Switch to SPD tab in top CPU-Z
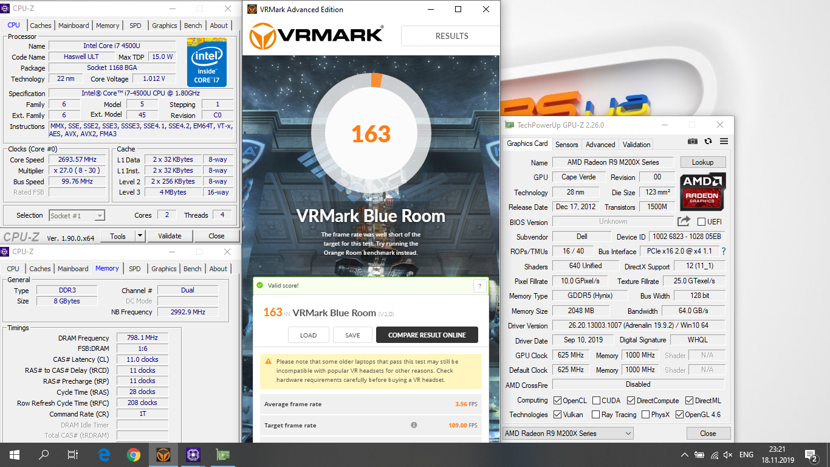Screen dimensions: 830x467 (135, 26)
